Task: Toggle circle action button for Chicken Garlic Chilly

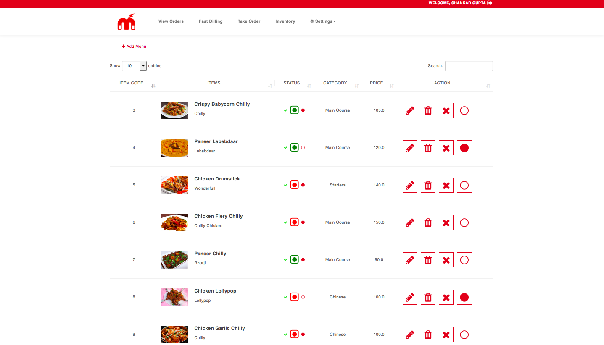Action: [464, 335]
